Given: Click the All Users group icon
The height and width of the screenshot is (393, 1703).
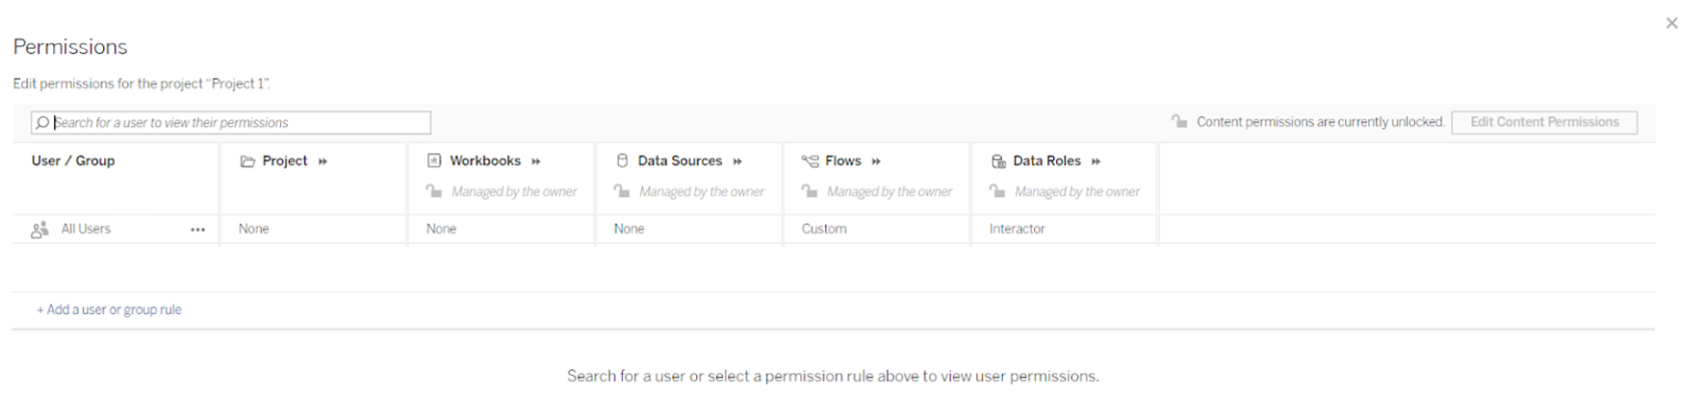Looking at the screenshot, I should click(39, 230).
